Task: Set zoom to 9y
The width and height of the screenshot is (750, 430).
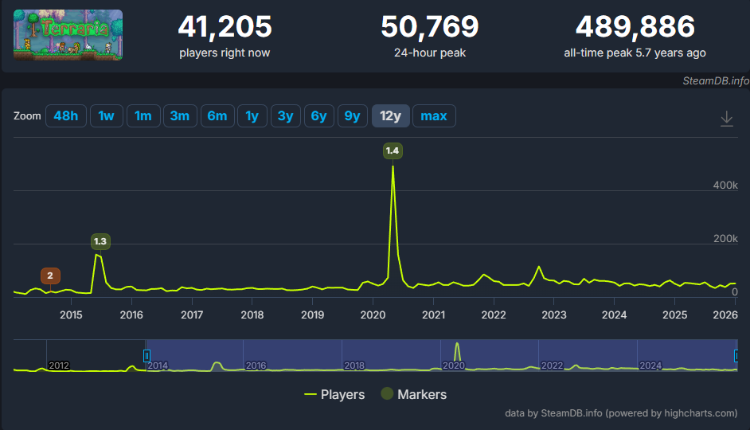Action: click(353, 115)
